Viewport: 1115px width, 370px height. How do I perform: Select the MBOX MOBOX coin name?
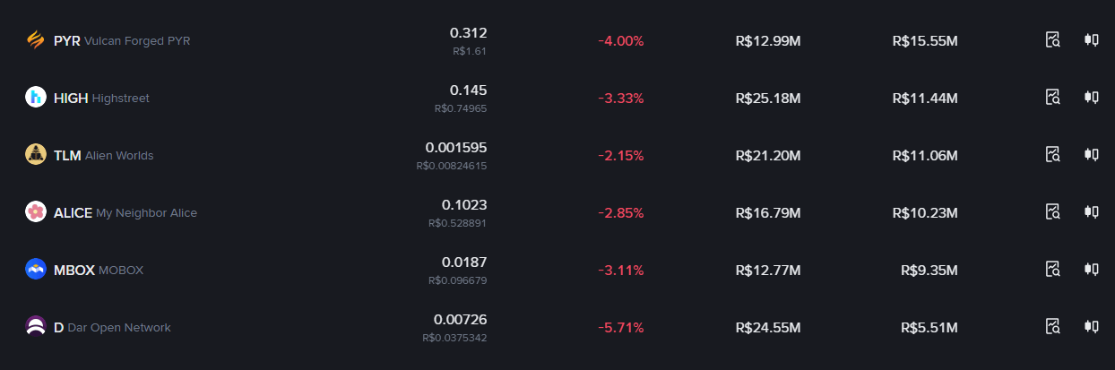[x=99, y=270]
